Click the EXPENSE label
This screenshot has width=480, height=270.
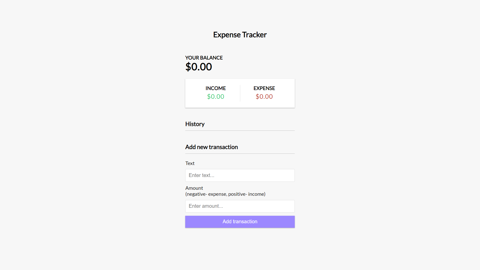pos(264,88)
